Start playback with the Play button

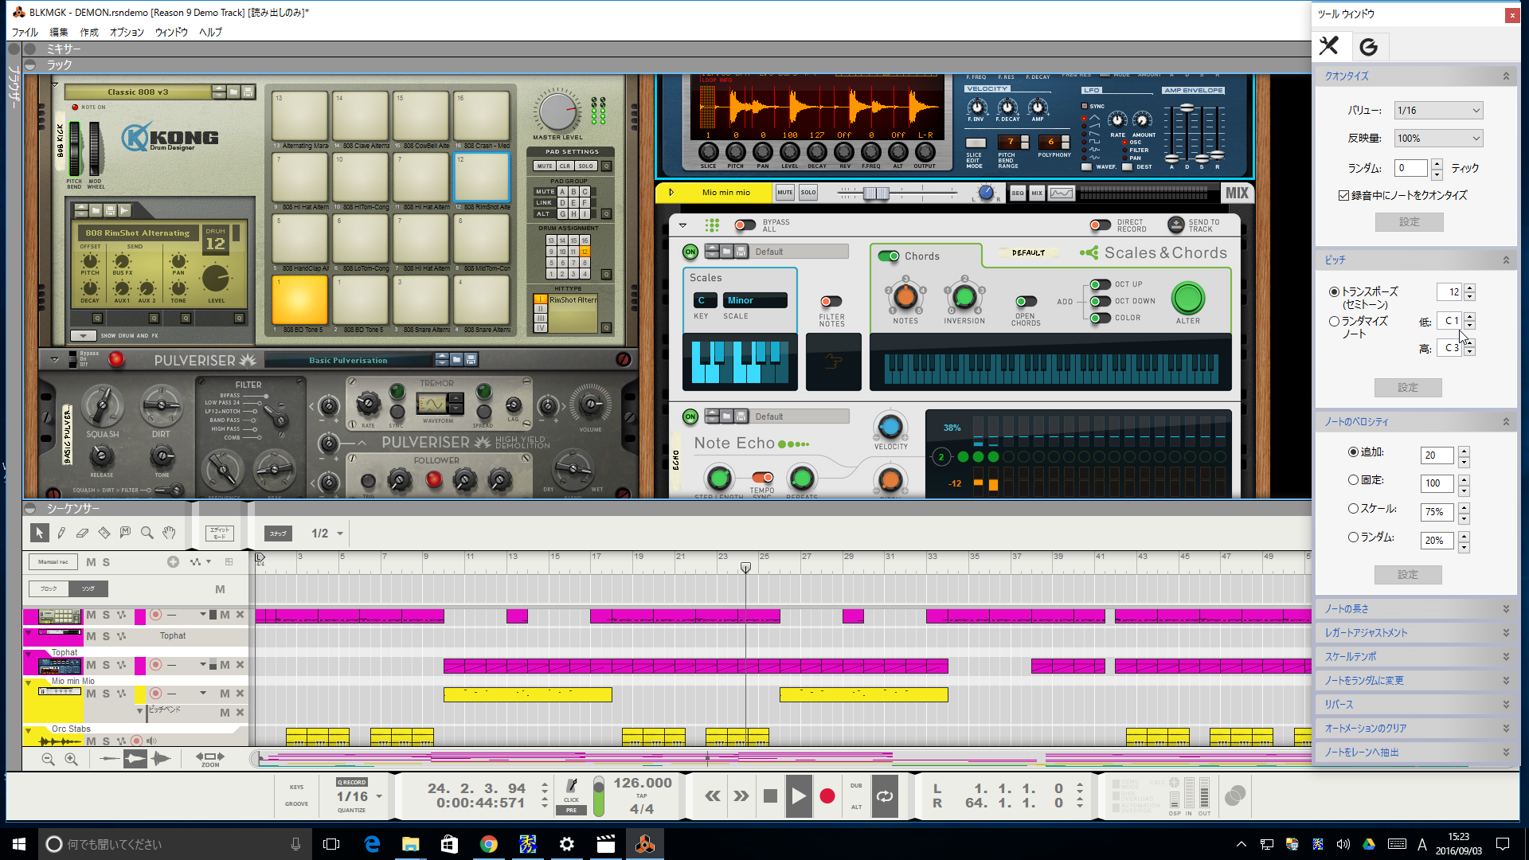coord(798,795)
